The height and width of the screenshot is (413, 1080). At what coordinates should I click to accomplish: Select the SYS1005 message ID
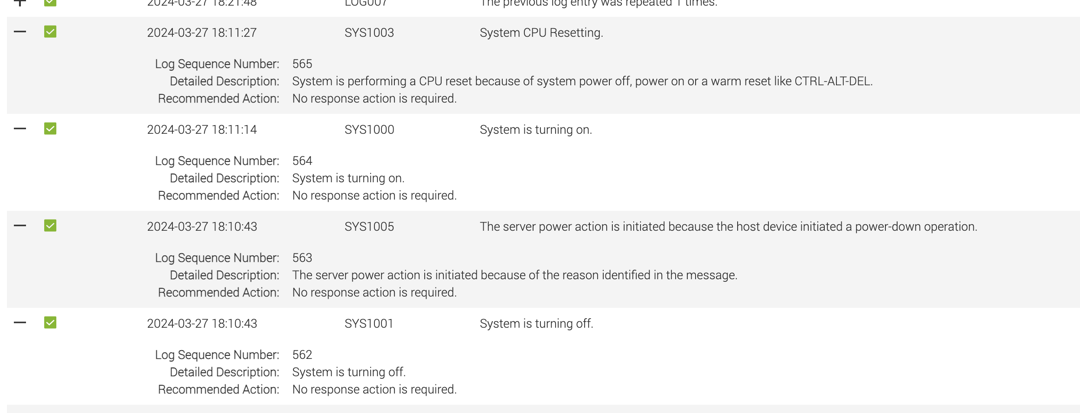click(x=369, y=226)
